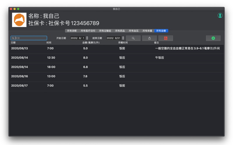Select the 18:00 time cell
Image resolution: width=233 pixels, height=145 pixels.
51,67
